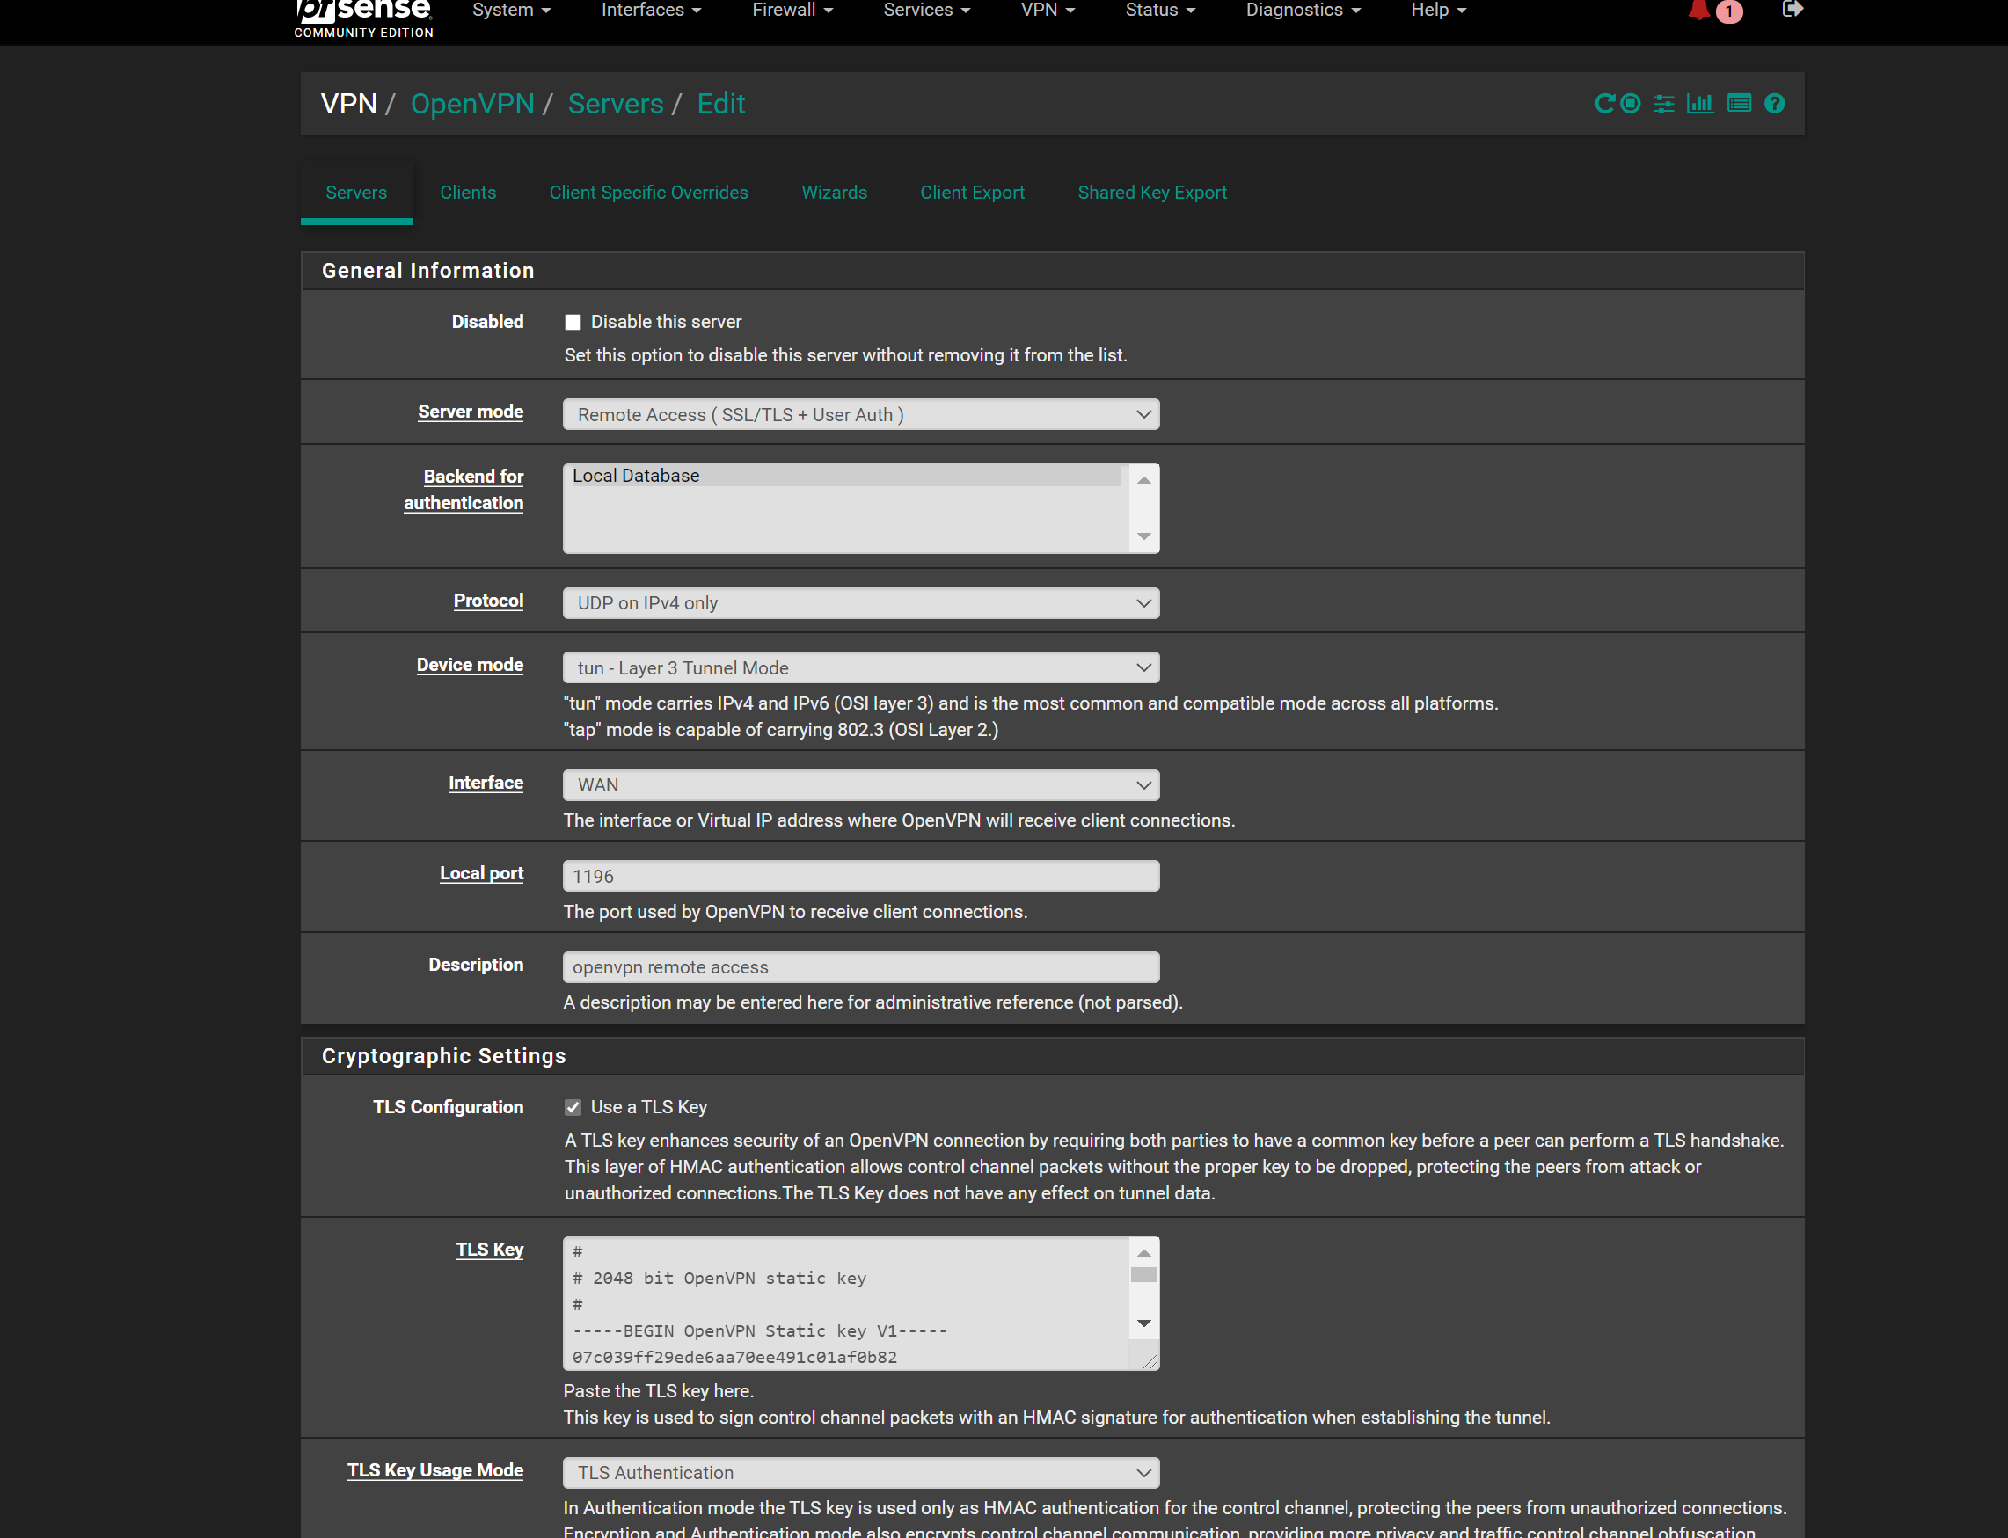
Task: Click the Local port field
Action: pos(862,876)
